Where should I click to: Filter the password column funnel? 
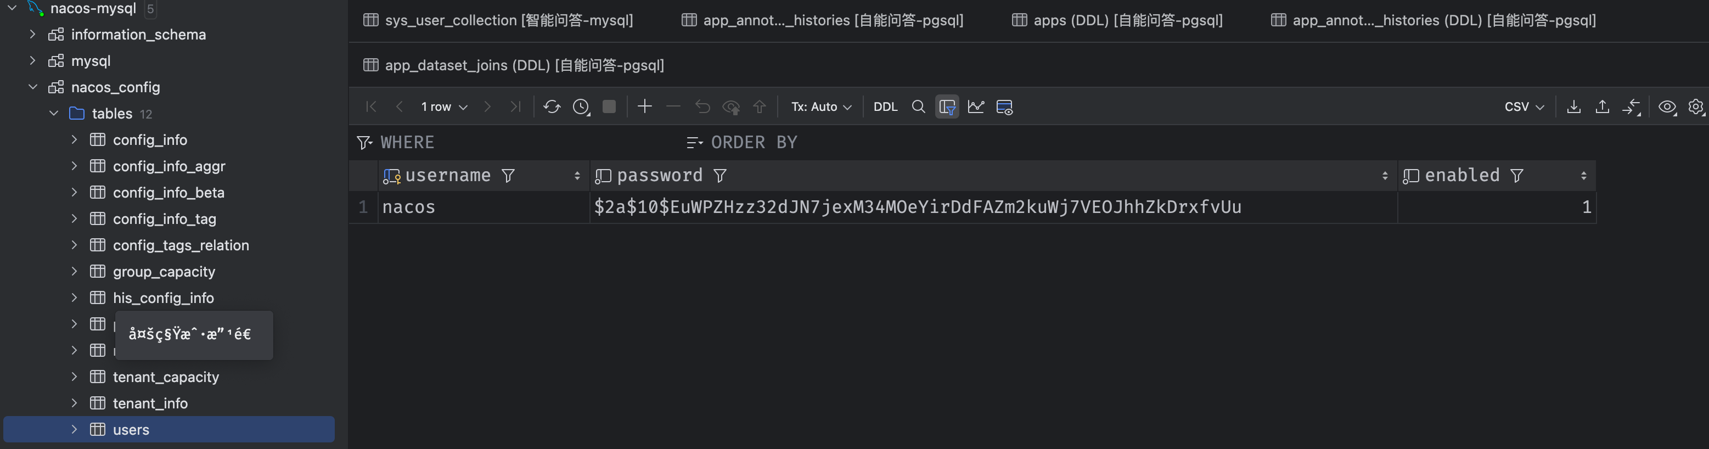(x=720, y=176)
